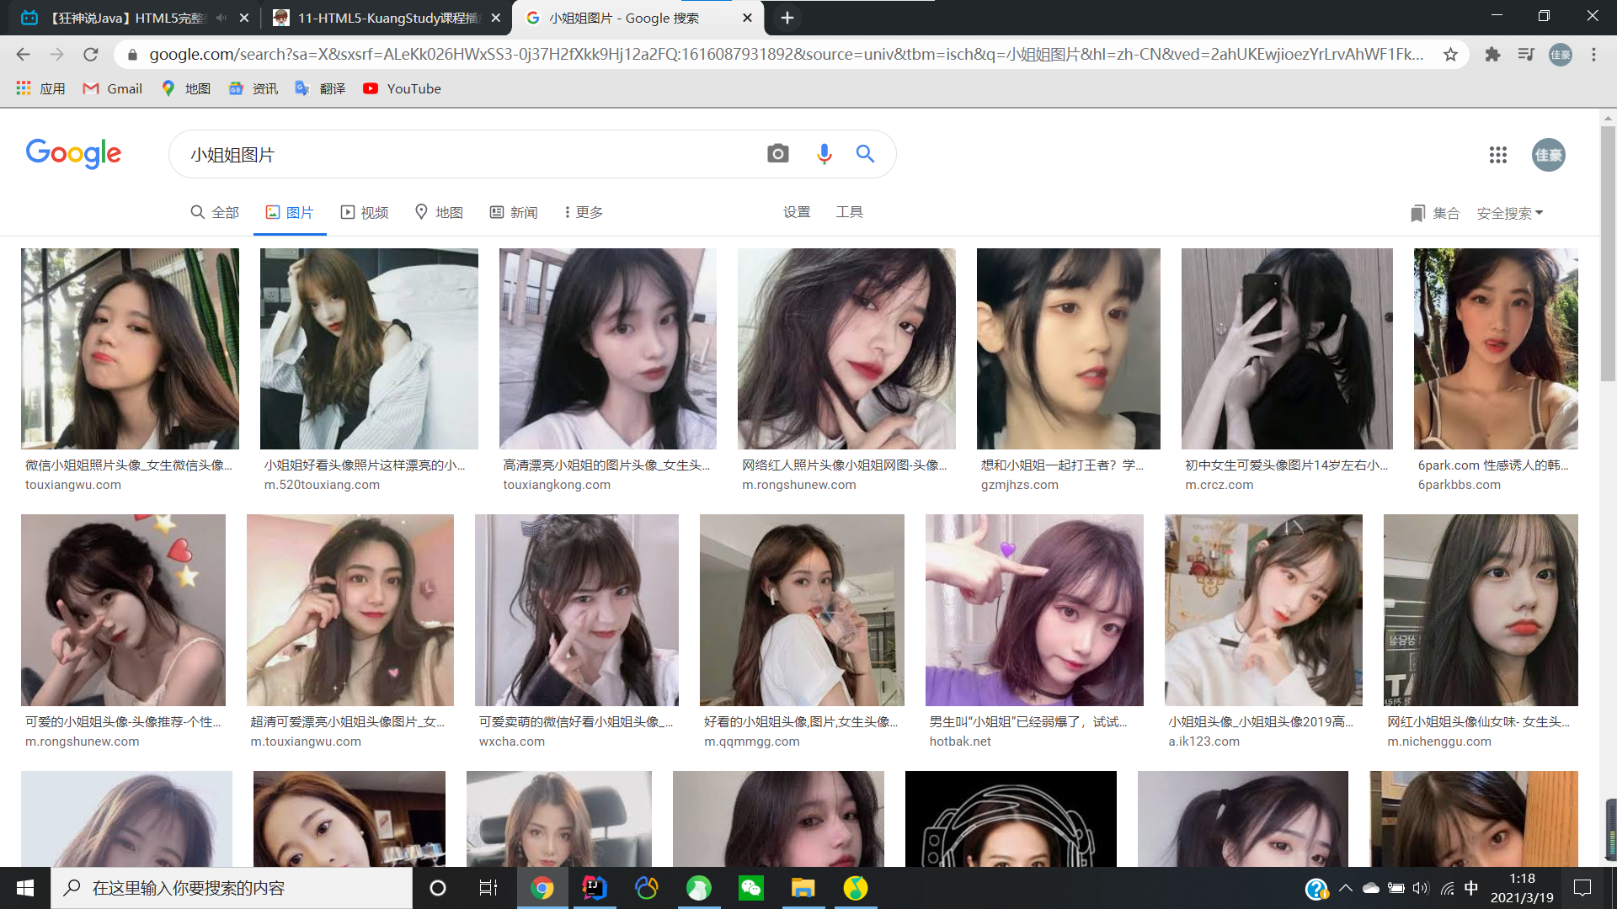Open Chrome from the taskbar
The image size is (1617, 909).
(542, 888)
